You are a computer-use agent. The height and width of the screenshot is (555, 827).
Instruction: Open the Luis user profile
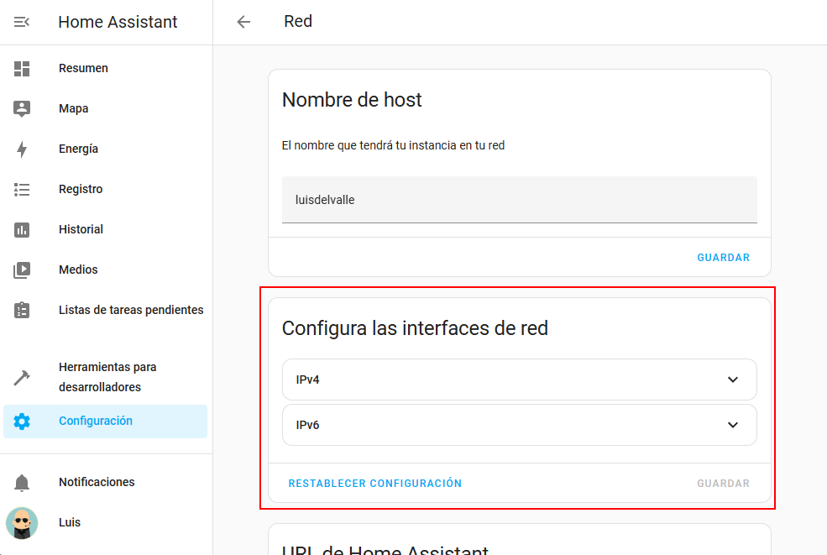(x=70, y=522)
